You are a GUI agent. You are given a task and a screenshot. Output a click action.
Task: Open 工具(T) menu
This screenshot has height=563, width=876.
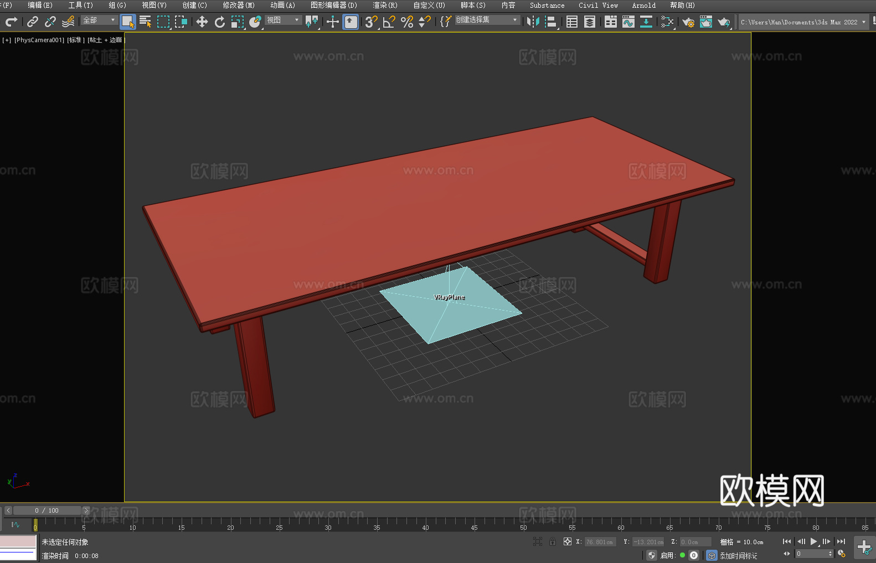click(x=81, y=5)
